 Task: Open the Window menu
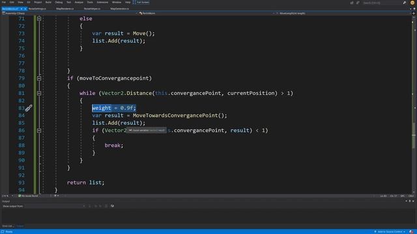click(x=117, y=3)
